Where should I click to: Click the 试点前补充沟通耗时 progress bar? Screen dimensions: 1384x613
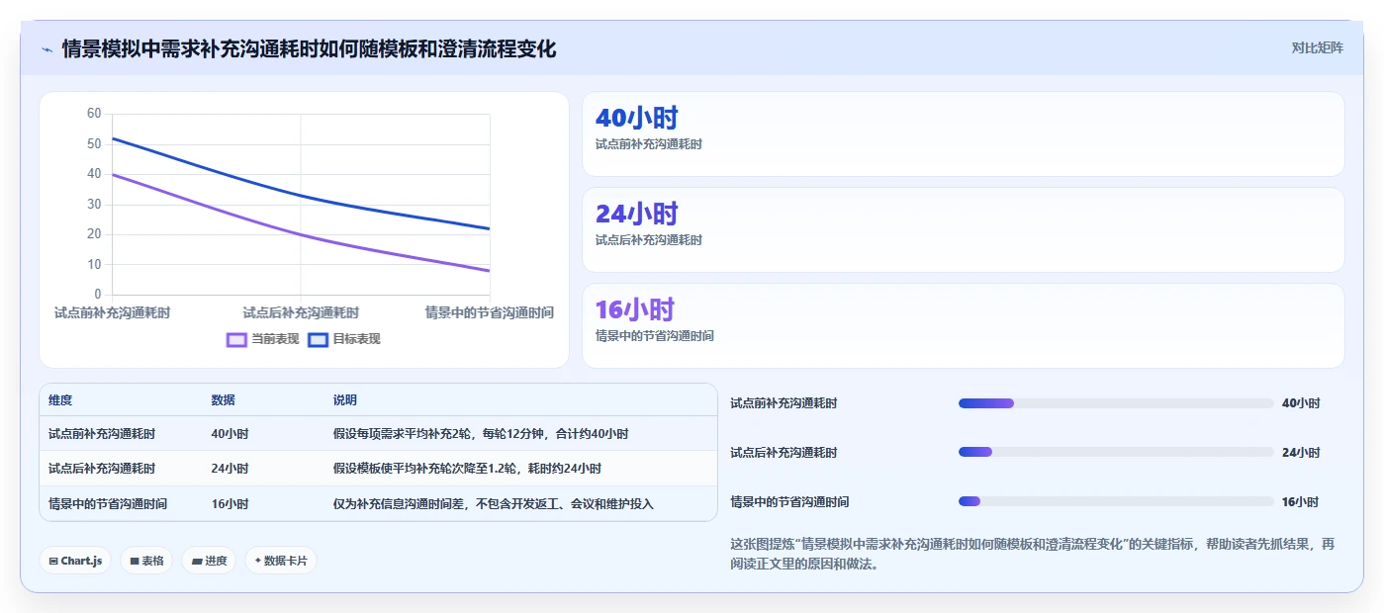click(1116, 403)
